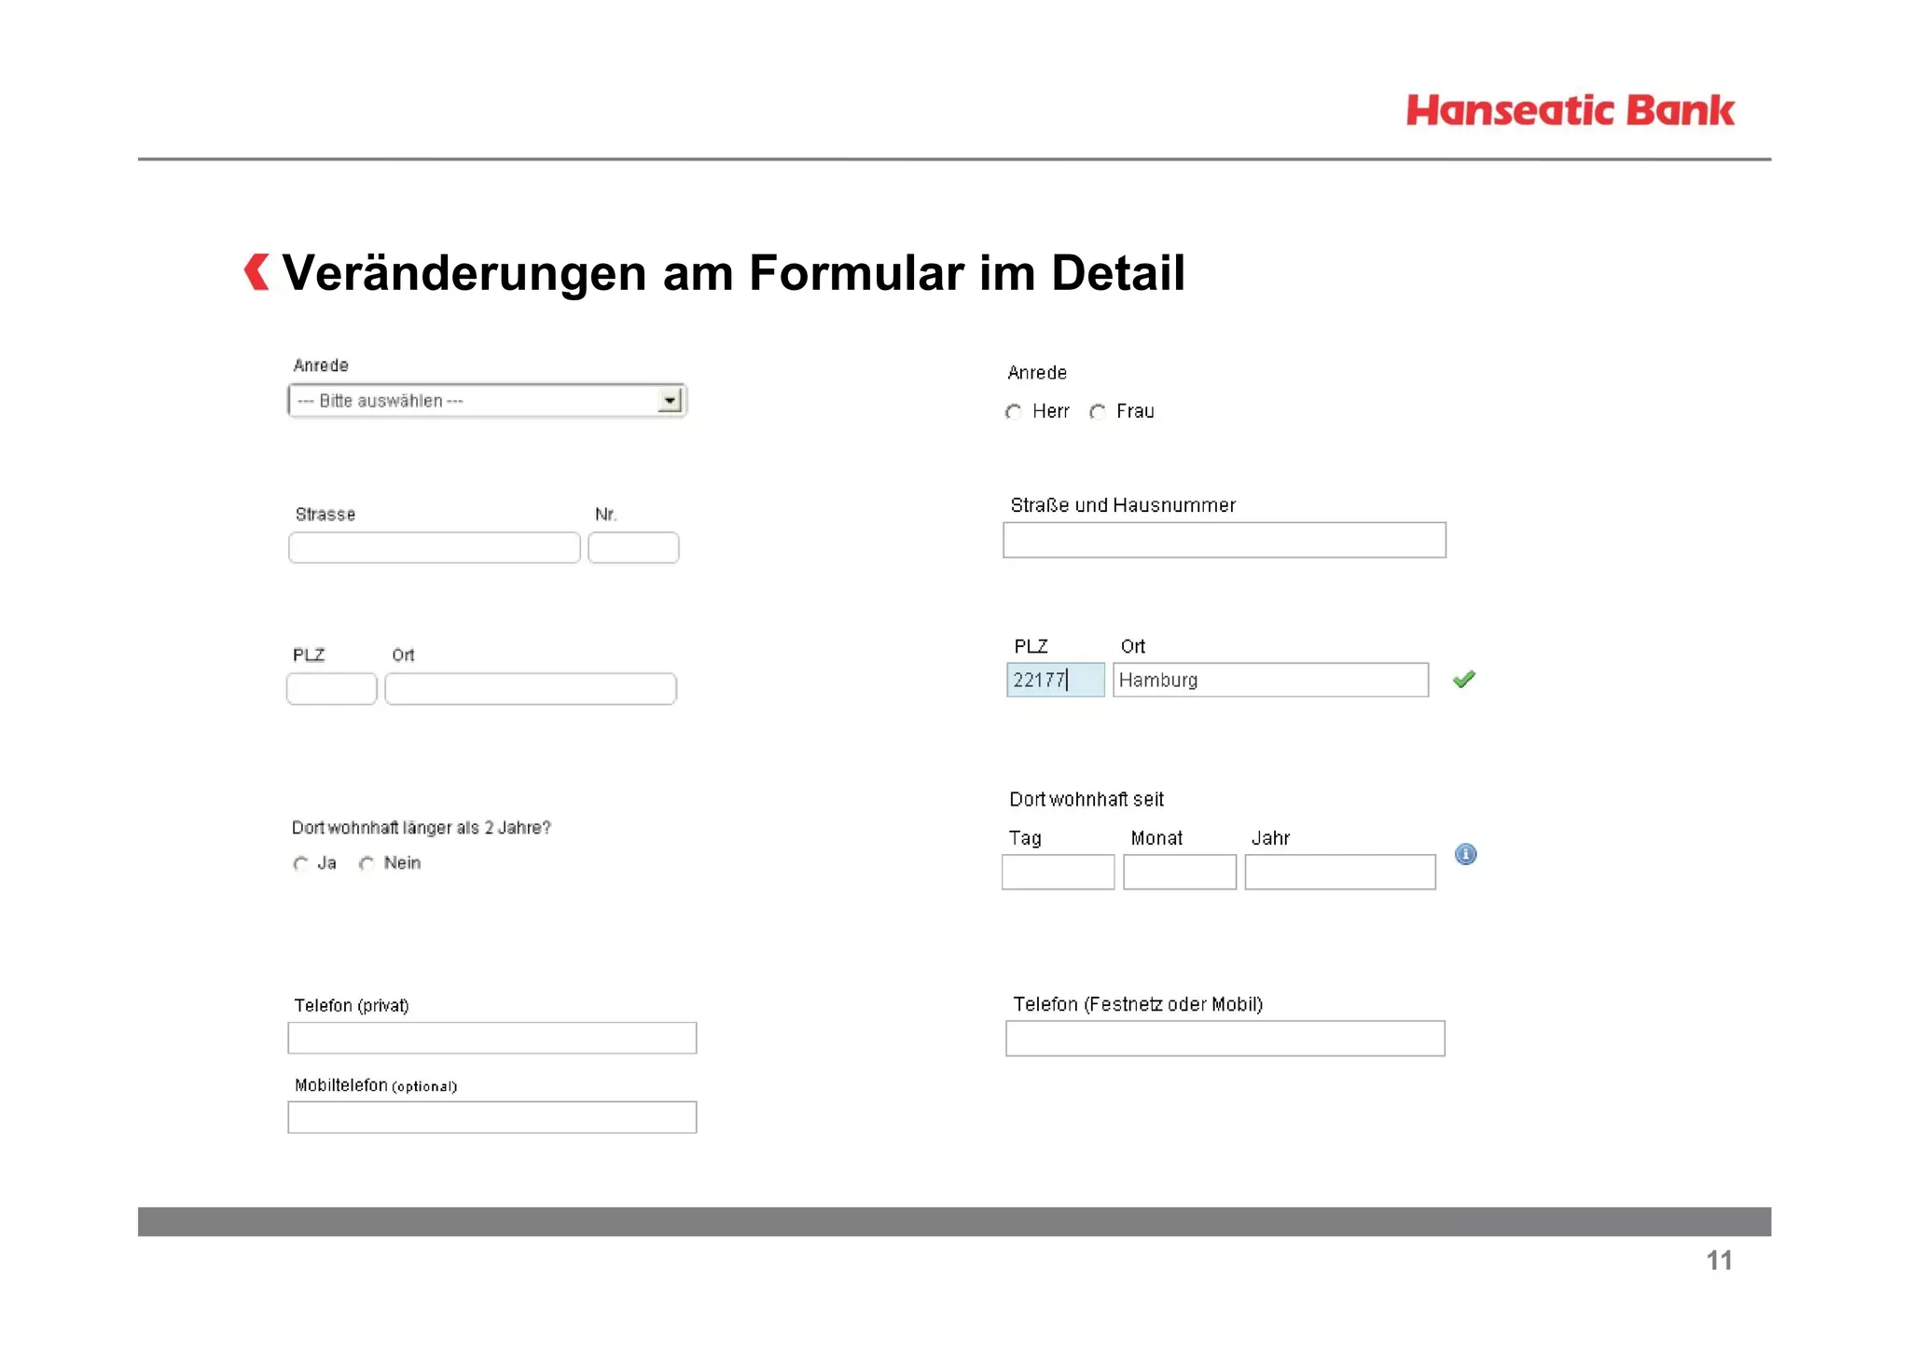Choose Nein for living there over 2 years
Screen dimensions: 1910x1350
[x=367, y=864]
